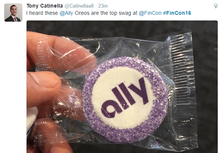This screenshot has width=220, height=153.
Task: Open the Tony Catinella display name link
Action: click(x=45, y=6)
